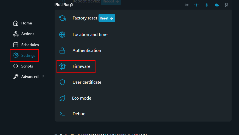The height and width of the screenshot is (135, 239).
Task: Click the Wi-Fi status icon
Action: [196, 5]
